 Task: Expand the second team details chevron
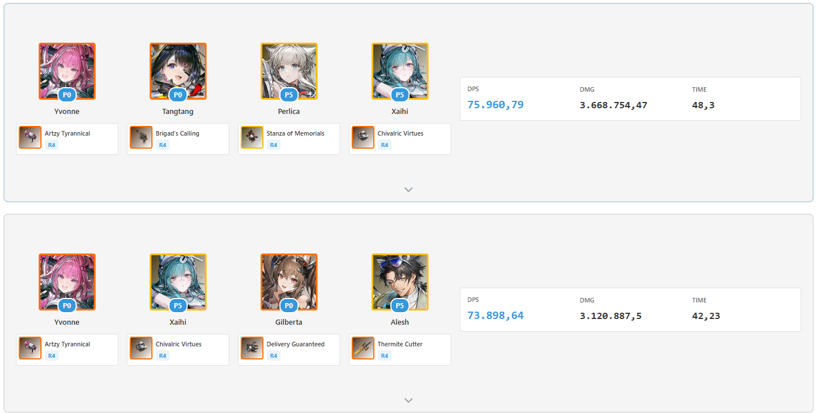(x=408, y=400)
